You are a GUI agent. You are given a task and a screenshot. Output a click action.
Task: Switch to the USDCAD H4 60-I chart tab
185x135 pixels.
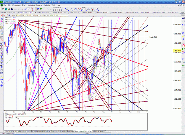[102, 13]
